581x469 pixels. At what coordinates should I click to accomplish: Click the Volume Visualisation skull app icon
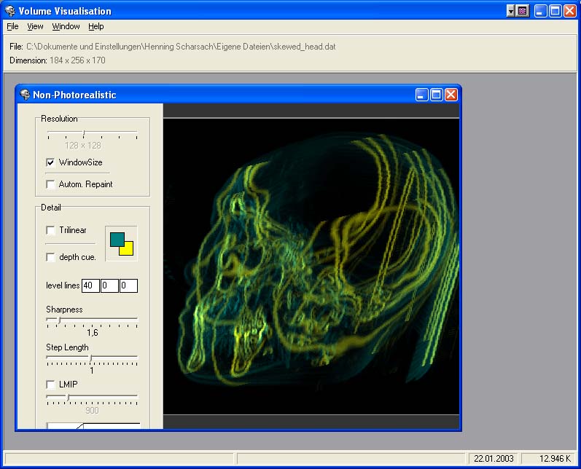(11, 11)
